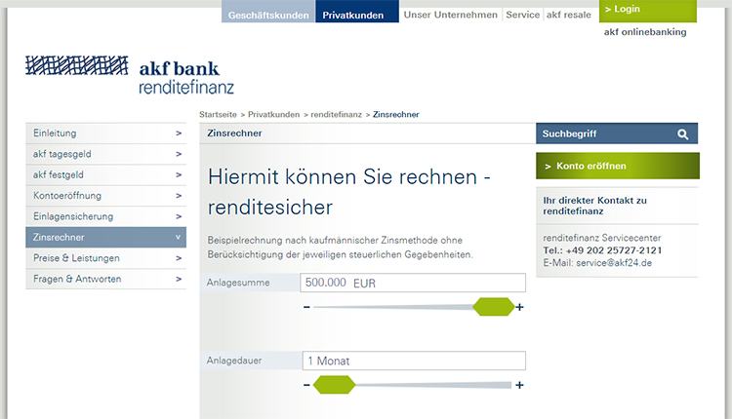Click the Tel.: +49 202 25727-2121 text
This screenshot has height=419, width=732.
[x=602, y=250]
